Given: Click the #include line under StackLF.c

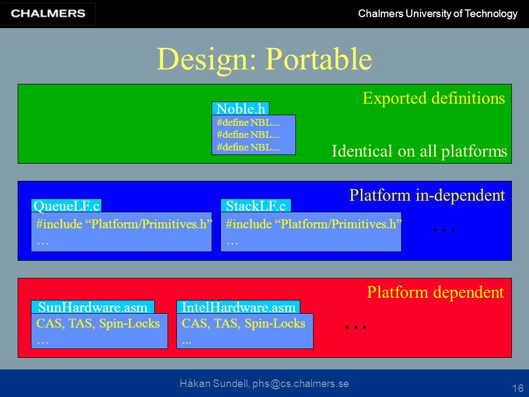Looking at the screenshot, I should (314, 224).
